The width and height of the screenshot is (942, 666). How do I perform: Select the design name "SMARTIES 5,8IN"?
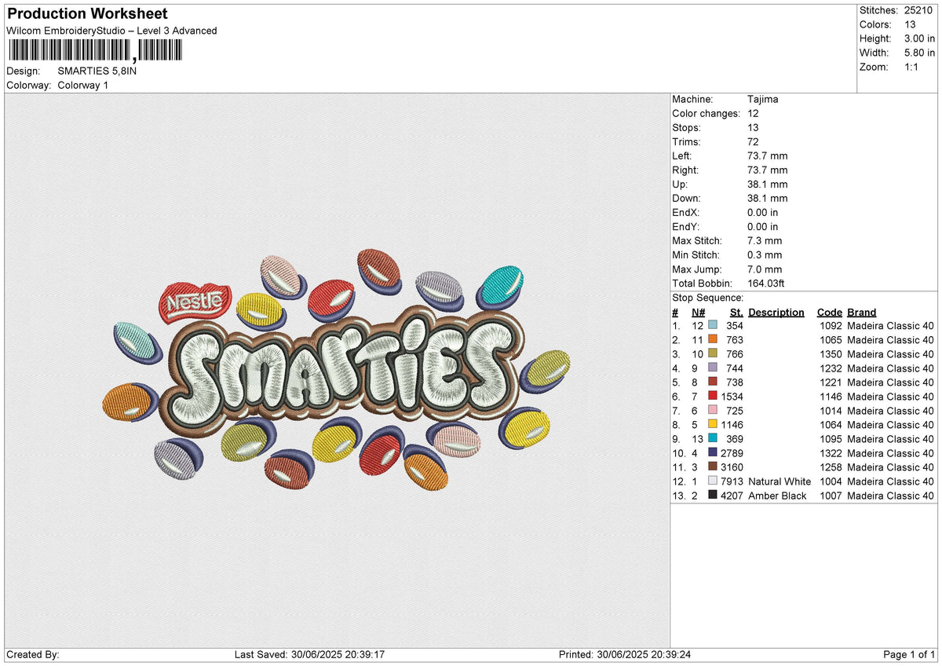point(97,71)
